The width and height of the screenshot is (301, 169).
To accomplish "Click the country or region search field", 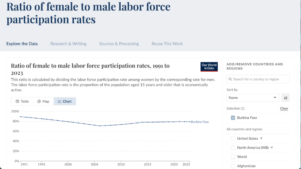I will (x=260, y=79).
